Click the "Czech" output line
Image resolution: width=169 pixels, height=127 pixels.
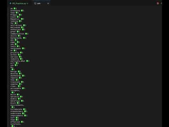(15, 17)
